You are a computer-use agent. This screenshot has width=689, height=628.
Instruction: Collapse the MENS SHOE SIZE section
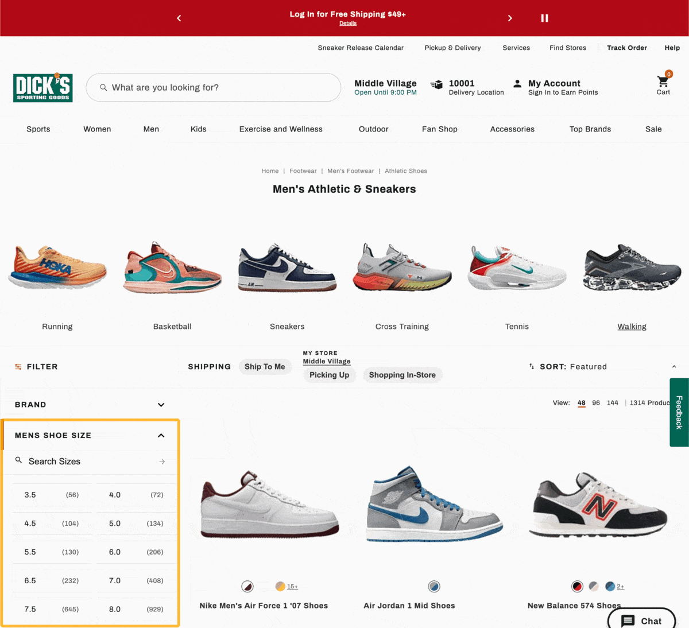pyautogui.click(x=161, y=435)
